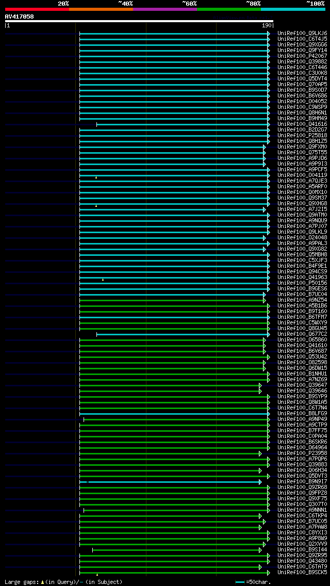
Task: Select the UniRef100_Q41616 label
Action: tap(302, 124)
